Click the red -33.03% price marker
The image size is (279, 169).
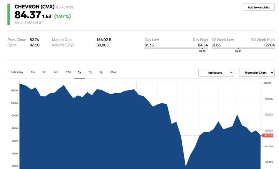(268, 135)
